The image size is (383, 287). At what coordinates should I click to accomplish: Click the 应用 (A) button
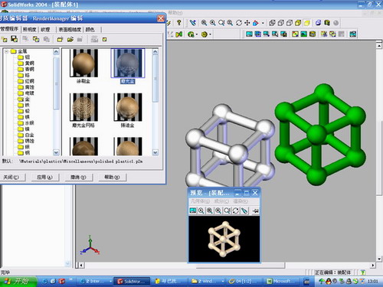[45, 177]
